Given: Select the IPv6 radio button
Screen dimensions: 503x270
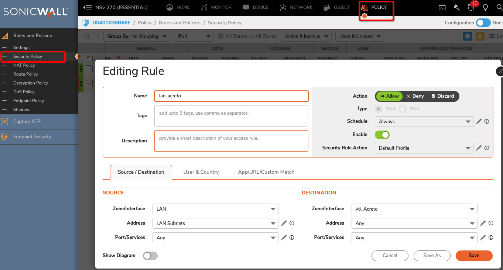Looking at the screenshot, I should point(402,109).
